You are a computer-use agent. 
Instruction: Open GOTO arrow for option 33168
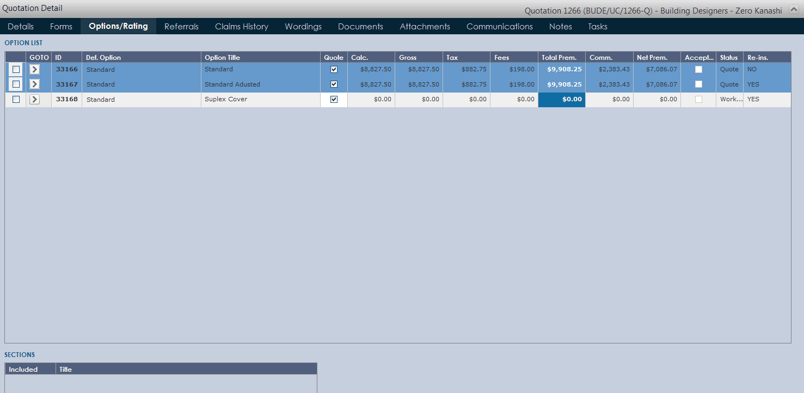35,99
